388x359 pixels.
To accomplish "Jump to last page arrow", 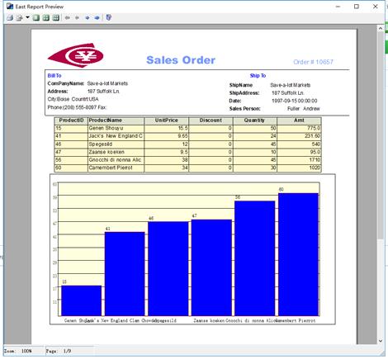I will (97, 18).
